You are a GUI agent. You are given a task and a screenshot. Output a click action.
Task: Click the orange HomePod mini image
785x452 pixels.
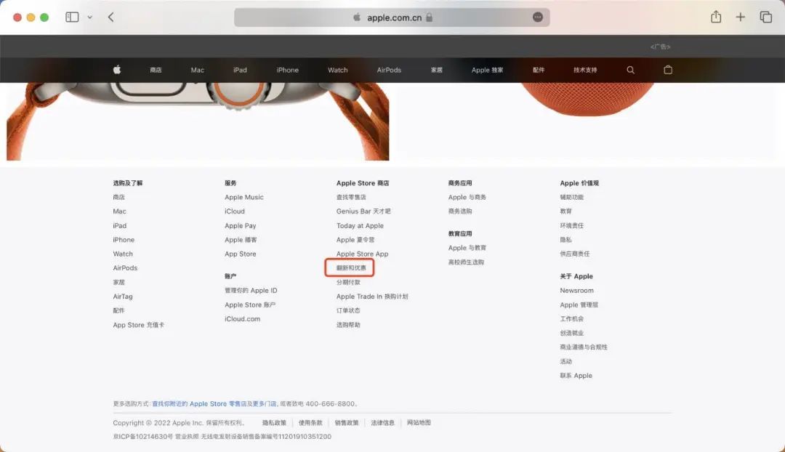[587, 99]
